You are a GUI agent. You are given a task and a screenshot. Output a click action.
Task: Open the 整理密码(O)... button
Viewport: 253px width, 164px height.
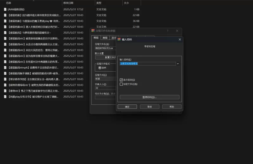coord(149,97)
